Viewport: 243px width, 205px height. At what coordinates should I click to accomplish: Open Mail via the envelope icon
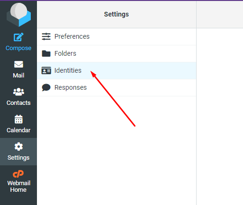tap(18, 64)
